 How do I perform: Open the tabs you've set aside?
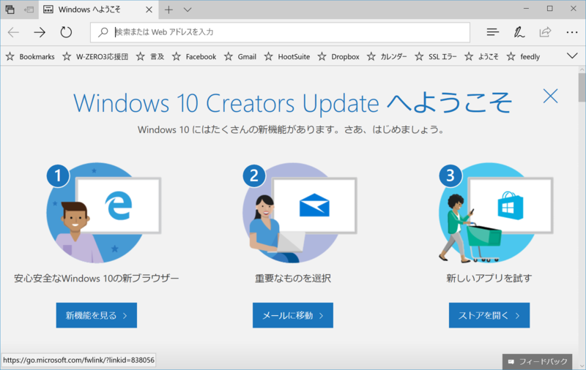coord(10,10)
